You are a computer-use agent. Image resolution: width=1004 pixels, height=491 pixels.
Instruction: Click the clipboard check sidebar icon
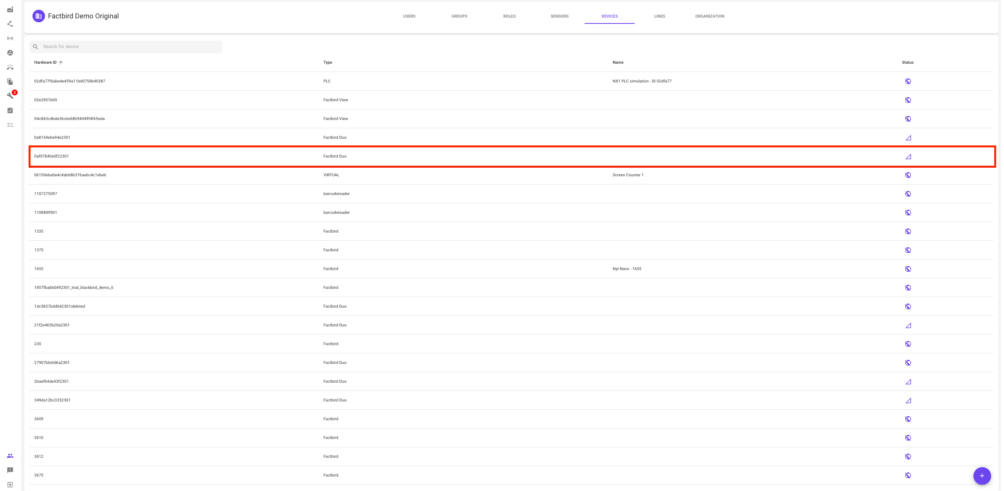[x=10, y=111]
